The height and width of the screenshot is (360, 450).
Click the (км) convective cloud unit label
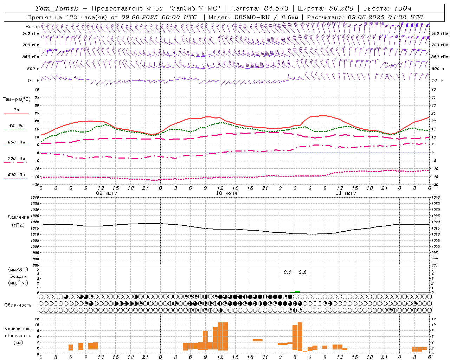(18, 342)
